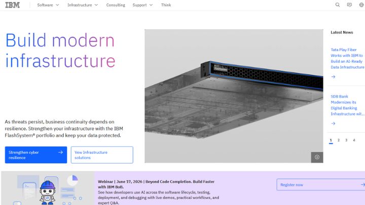Click the 'See how developers use AI' description
The image size is (365, 205).
(158, 197)
